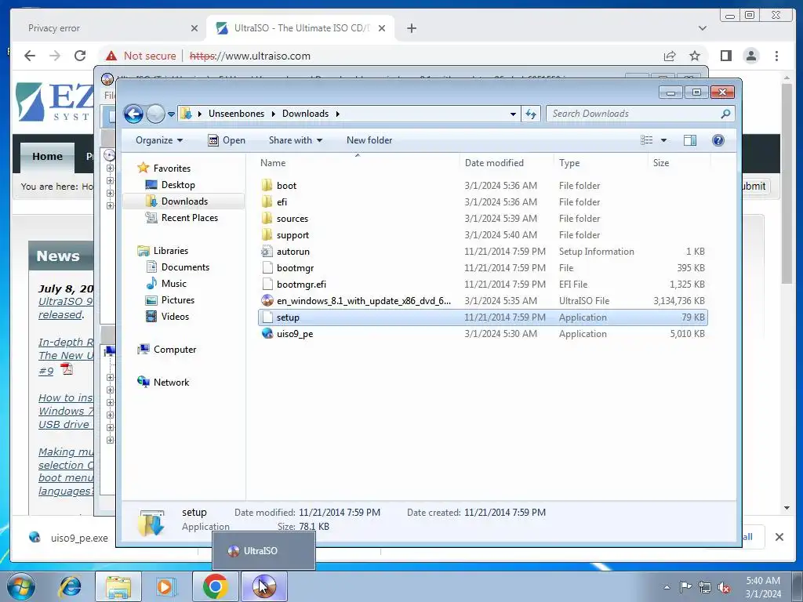This screenshot has width=803, height=602.
Task: Open the view options dropdown arrow
Action: click(x=663, y=140)
